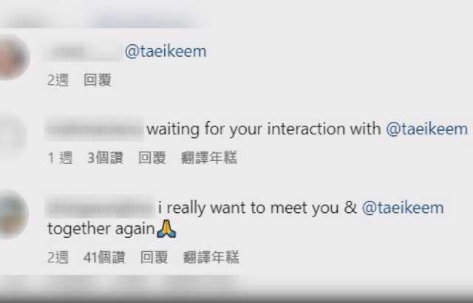Click @taeikeem after 'waiting for your interaction with'
473x303 pixels.
[x=427, y=129]
